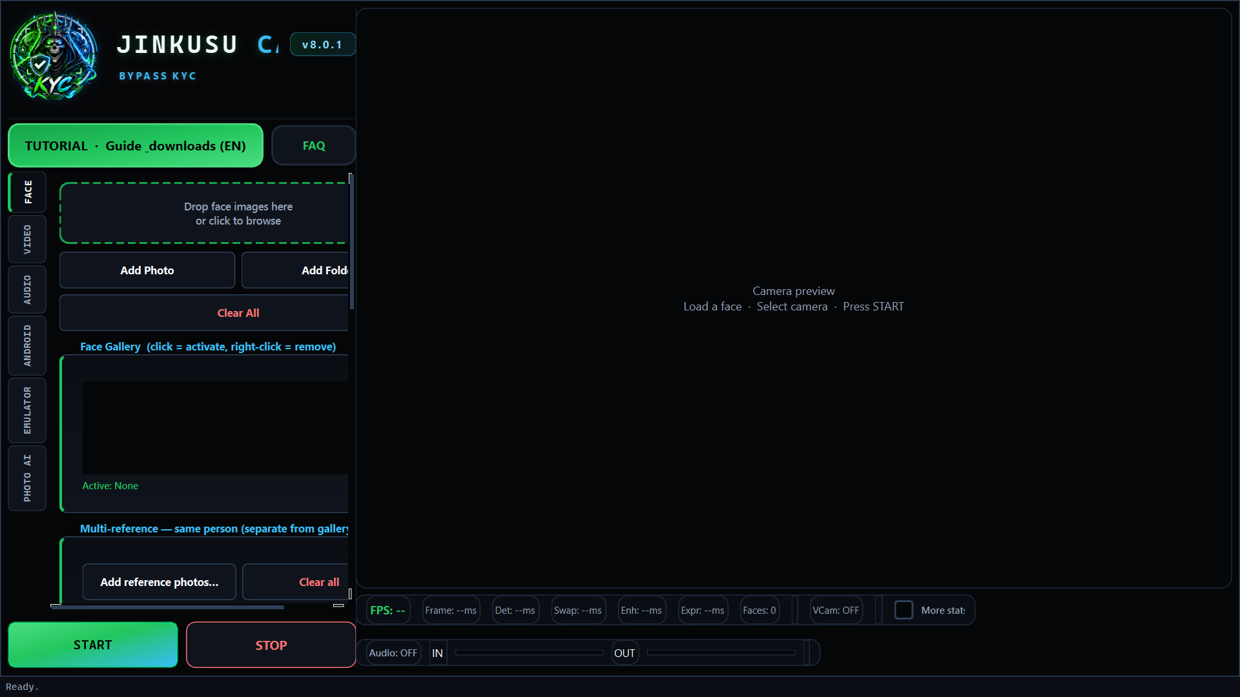1240x697 pixels.
Task: Click the Multi-reference heading text
Action: click(x=214, y=529)
